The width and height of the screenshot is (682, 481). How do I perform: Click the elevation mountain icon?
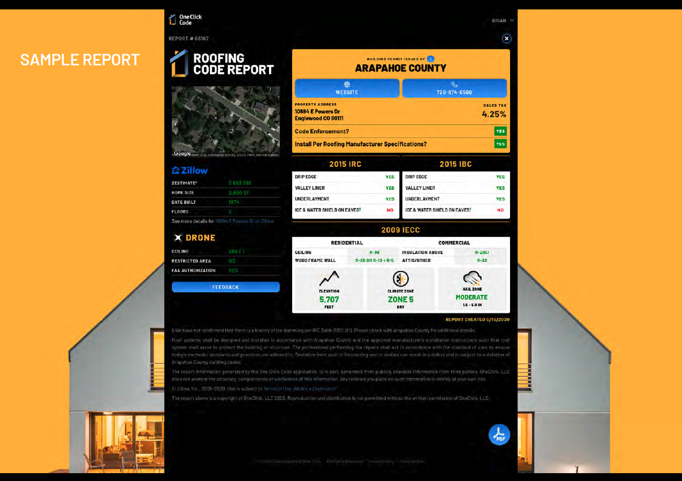(x=329, y=279)
